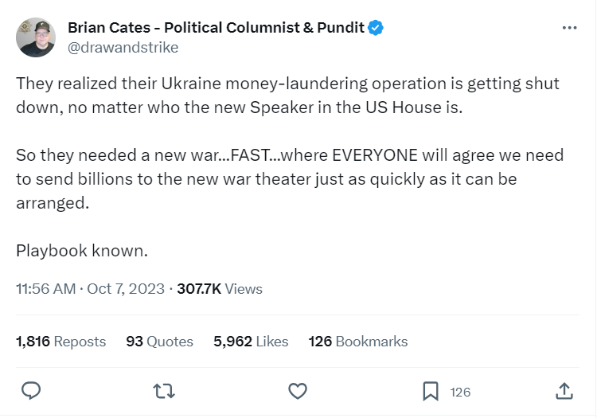Screen dimensions: 597x418
Task: Click the blue verified badge
Action: 376,28
